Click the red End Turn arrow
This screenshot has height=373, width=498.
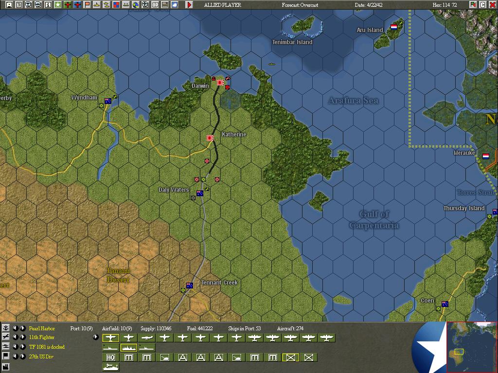[189, 5]
